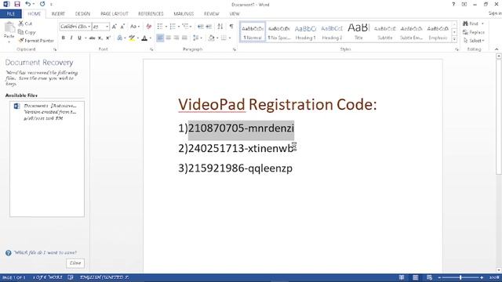Switch to Read Mode view

pyautogui.click(x=402, y=277)
